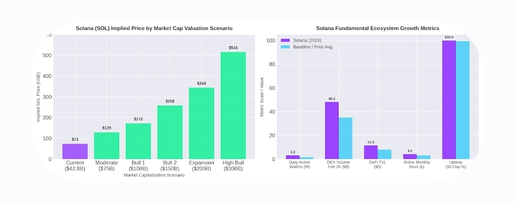
Task: Click the blue DeFi TVL baseline bar
Action: [385, 154]
